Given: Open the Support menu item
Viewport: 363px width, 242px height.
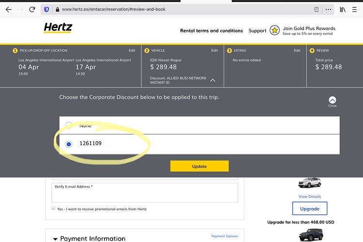Looking at the screenshot, I should [x=257, y=30].
